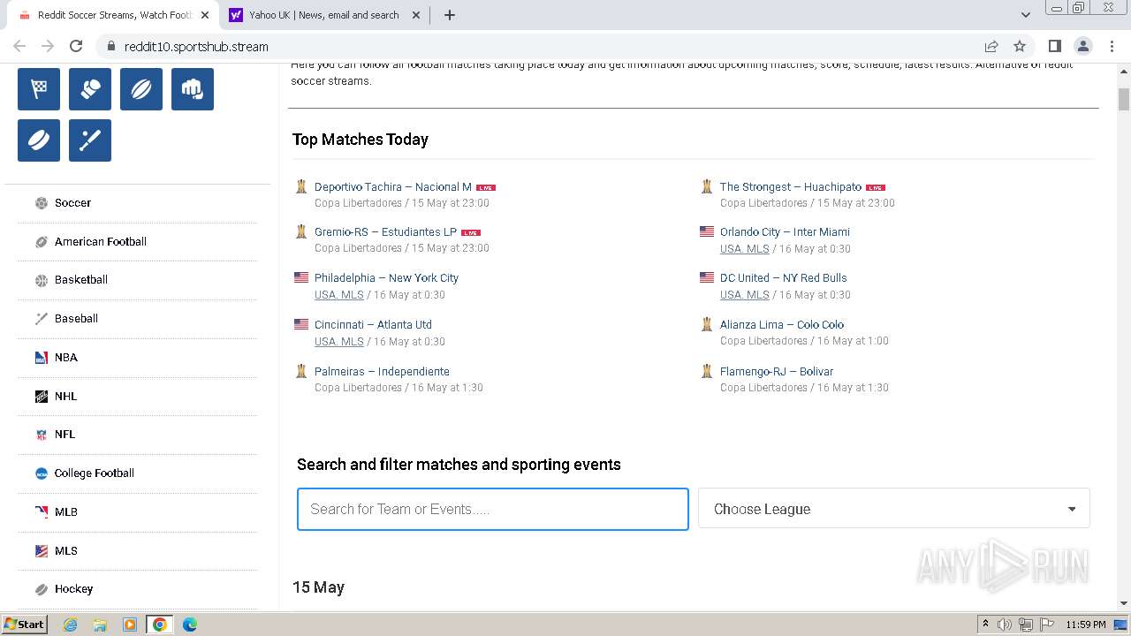Open Flamengo-RJ – Bolivar match
This screenshot has height=636, width=1131.
[777, 372]
